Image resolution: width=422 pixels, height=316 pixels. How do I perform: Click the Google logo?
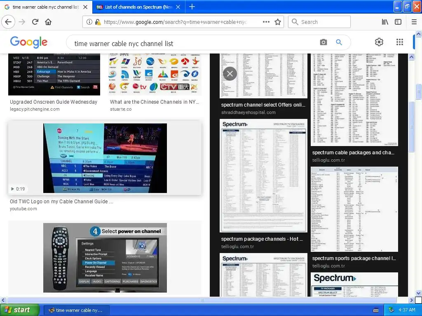point(29,42)
